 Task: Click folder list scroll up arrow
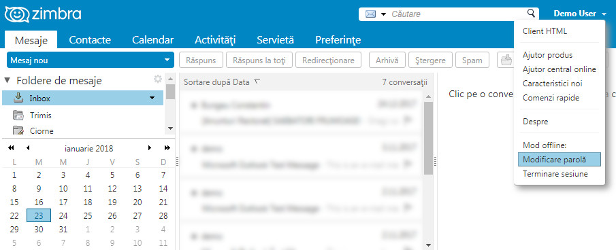pos(170,79)
